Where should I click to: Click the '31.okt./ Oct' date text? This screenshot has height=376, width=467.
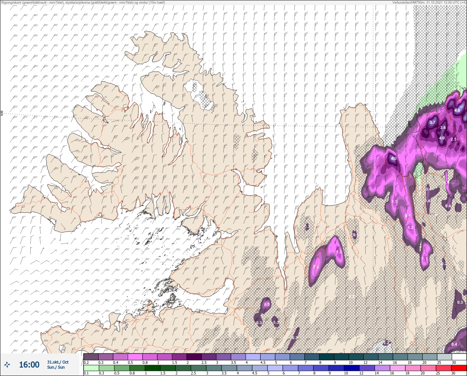tap(58, 362)
